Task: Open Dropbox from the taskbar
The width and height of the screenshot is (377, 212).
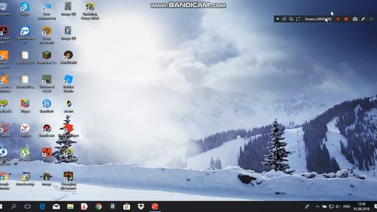Action: (141, 207)
